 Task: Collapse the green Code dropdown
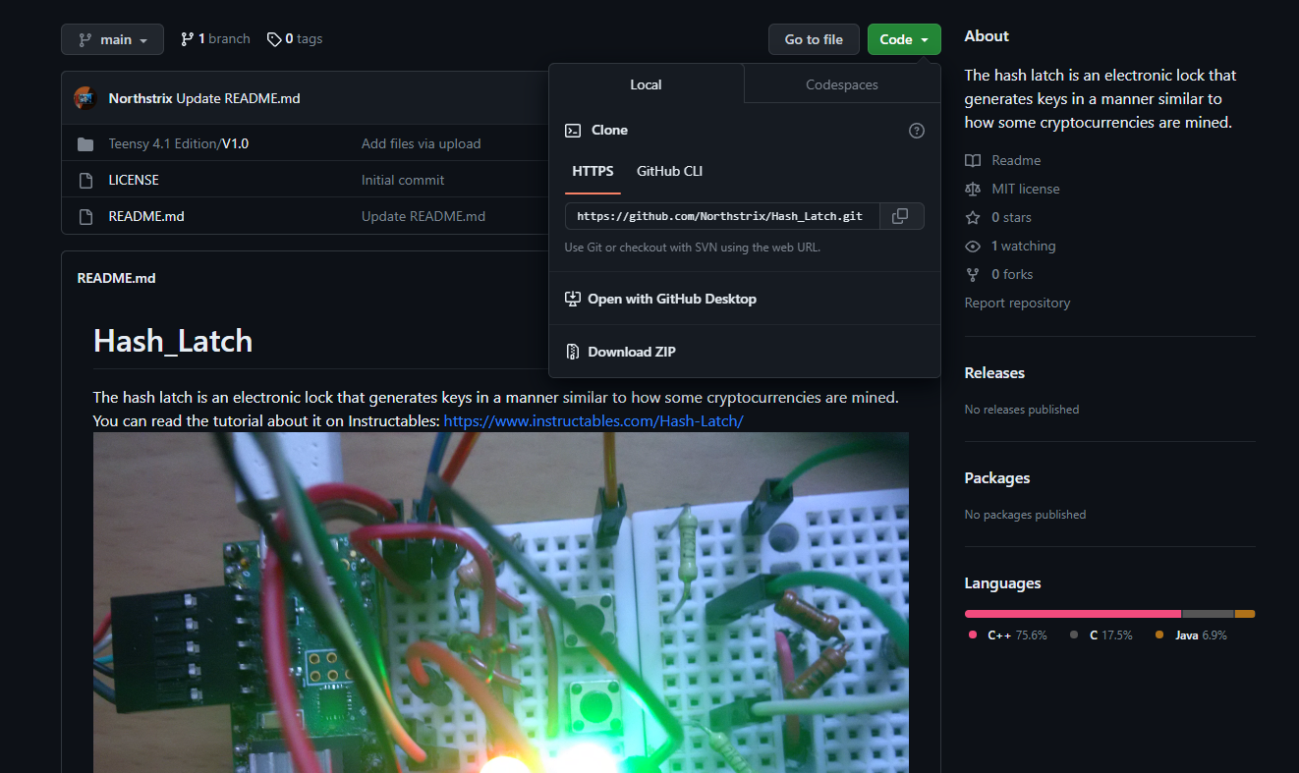[903, 39]
